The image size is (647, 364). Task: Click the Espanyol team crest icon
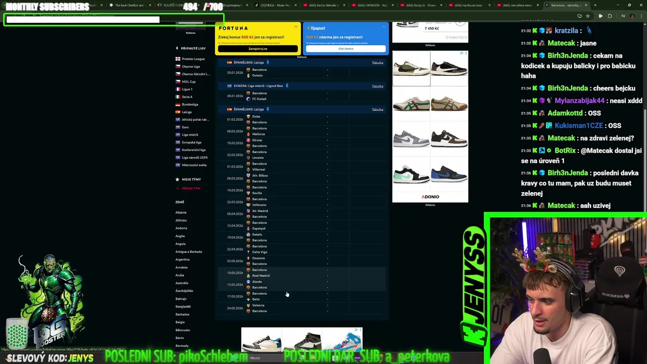248,229
